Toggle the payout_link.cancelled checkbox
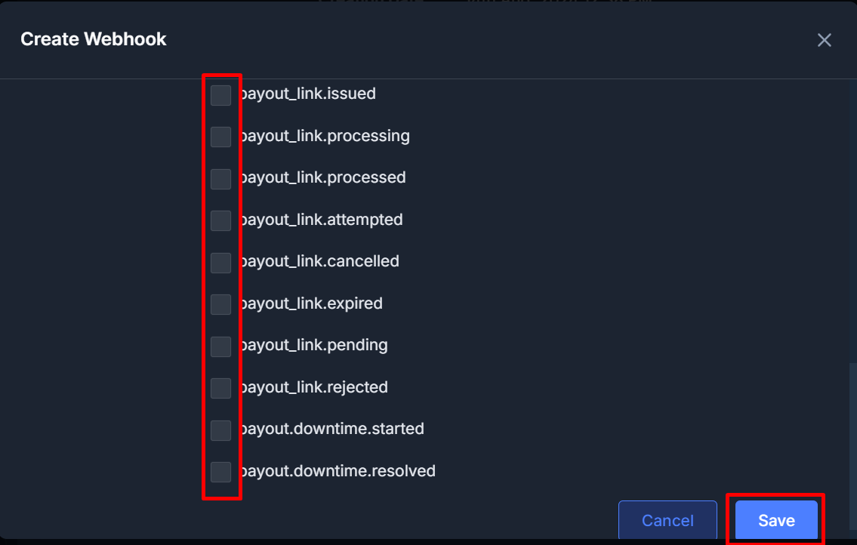 click(x=220, y=263)
